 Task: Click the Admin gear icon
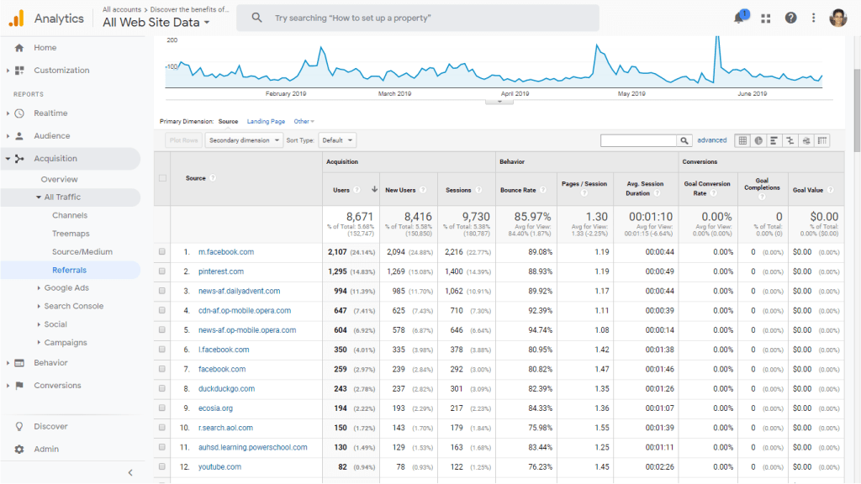[19, 449]
